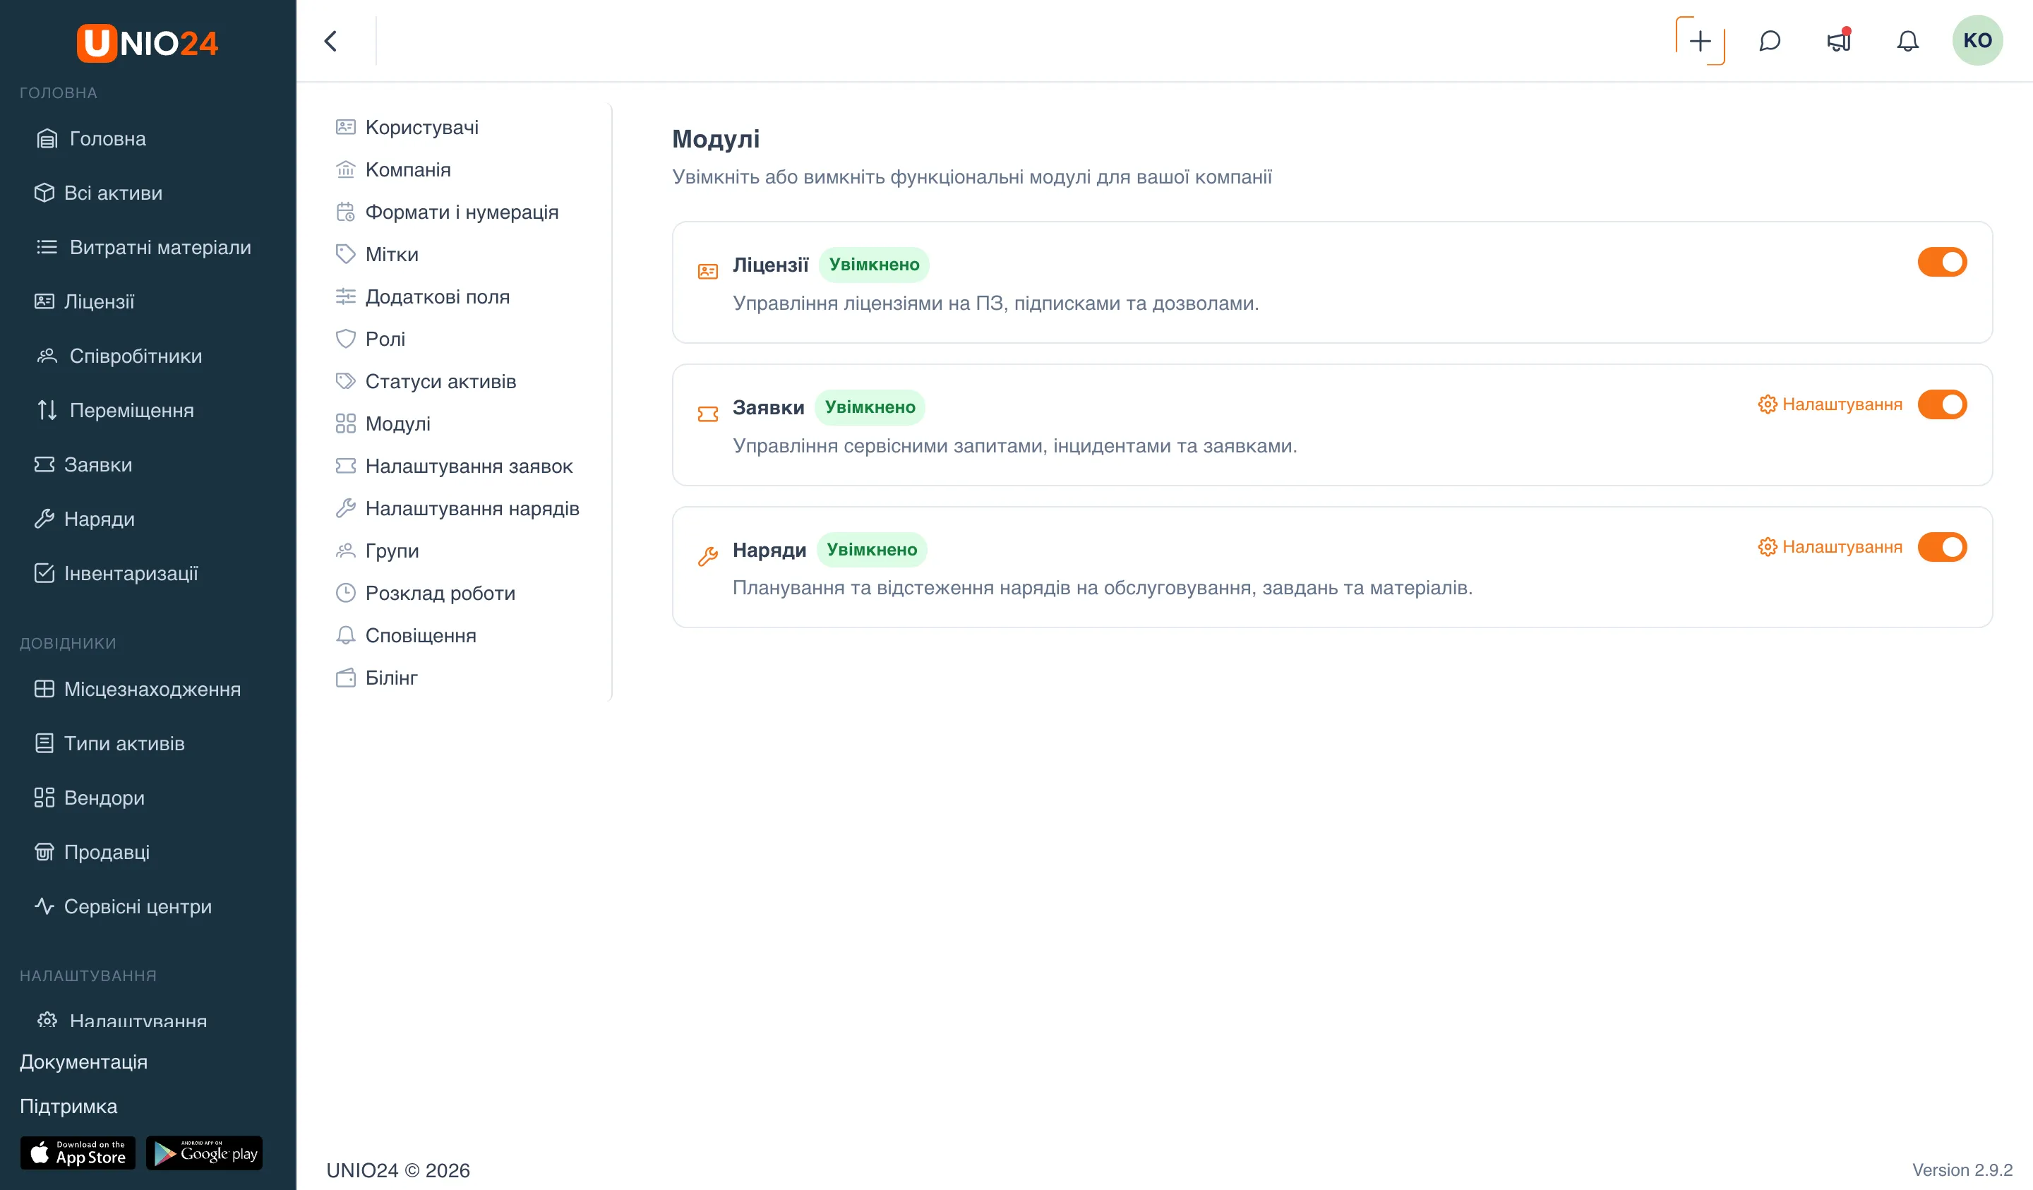Click the Сповіщення bell icon in settings
Image resolution: width=2033 pixels, height=1190 pixels.
(x=345, y=636)
